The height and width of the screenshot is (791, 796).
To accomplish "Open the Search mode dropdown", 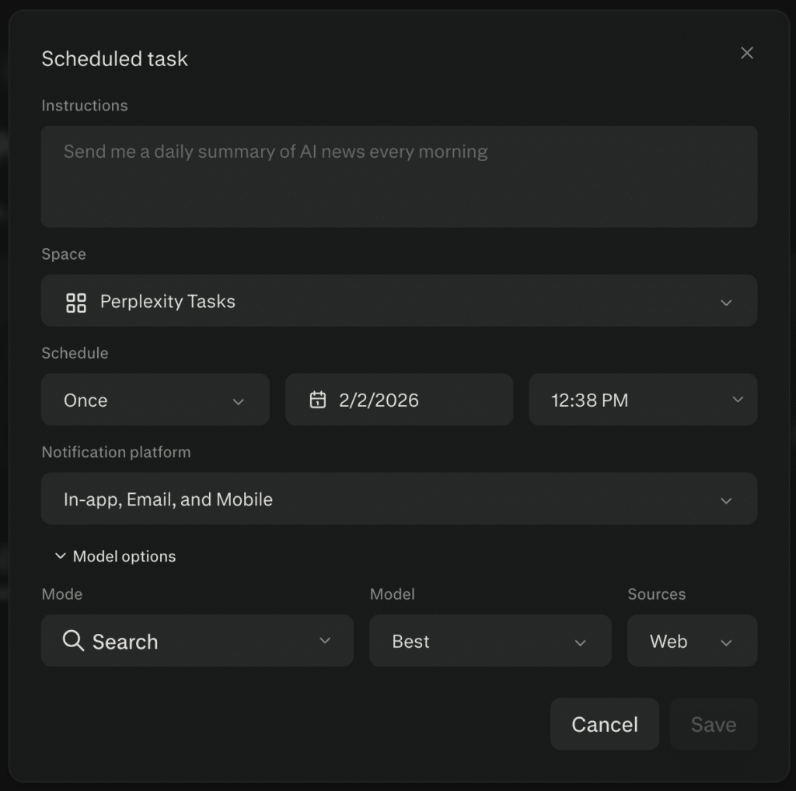I will click(x=197, y=641).
